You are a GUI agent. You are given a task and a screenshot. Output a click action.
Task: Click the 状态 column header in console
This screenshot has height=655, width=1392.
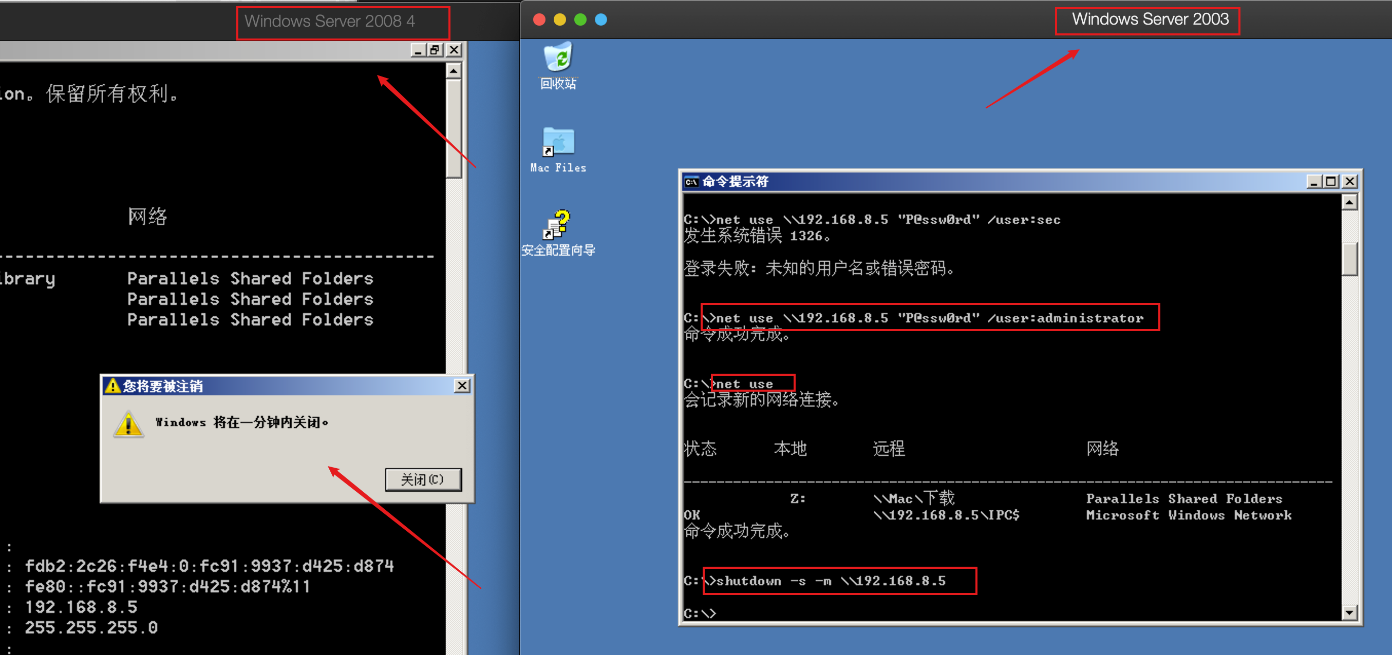[700, 448]
